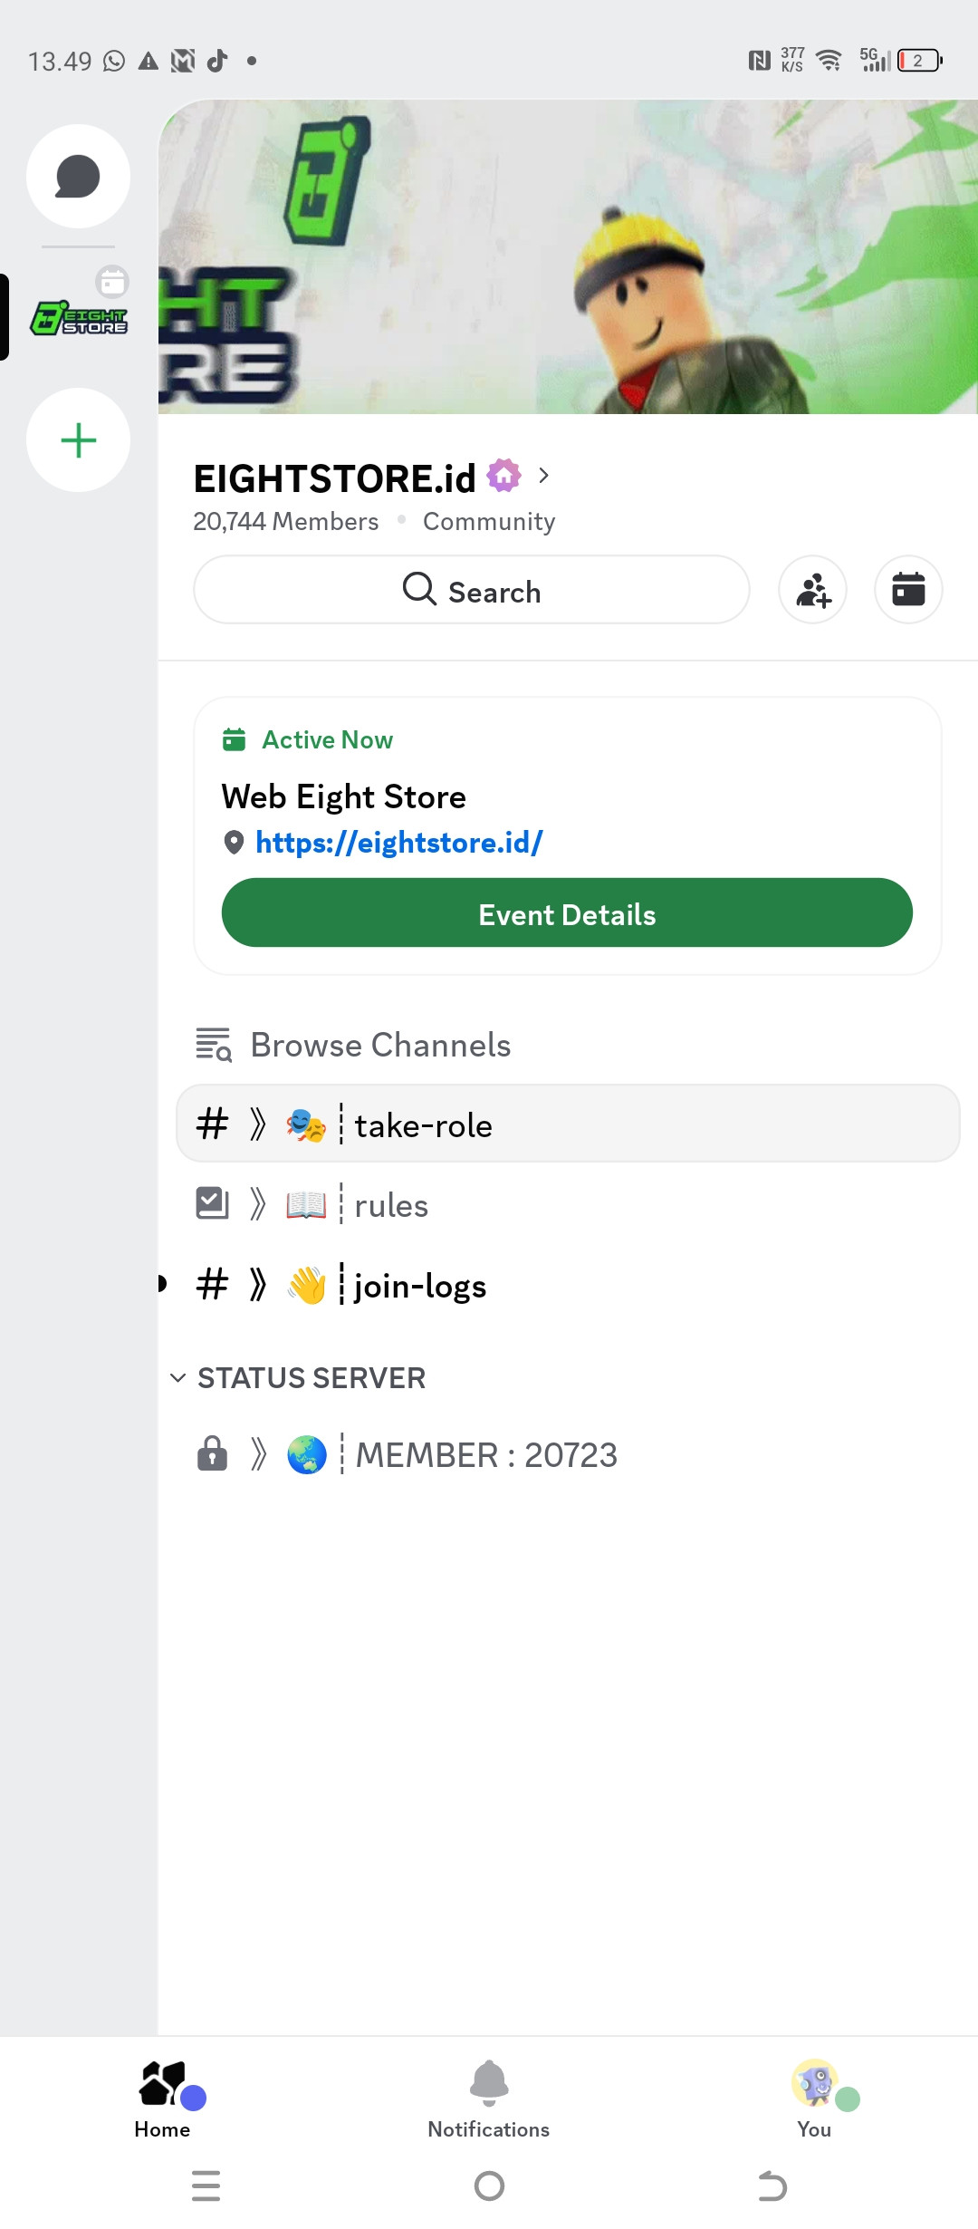
Task: Expand server details chevron beside EIGHTSTORE.id
Action: pyautogui.click(x=543, y=476)
